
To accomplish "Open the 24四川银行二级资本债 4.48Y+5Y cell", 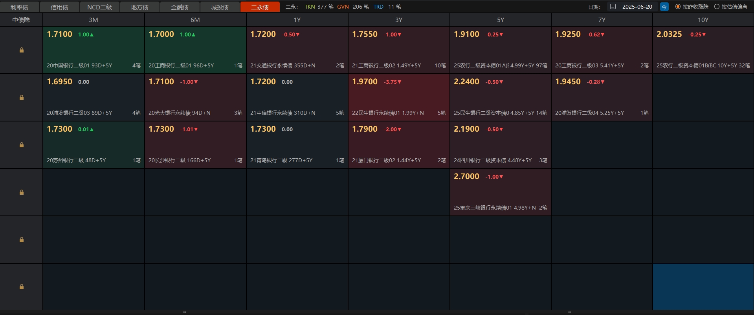I will click(x=501, y=145).
